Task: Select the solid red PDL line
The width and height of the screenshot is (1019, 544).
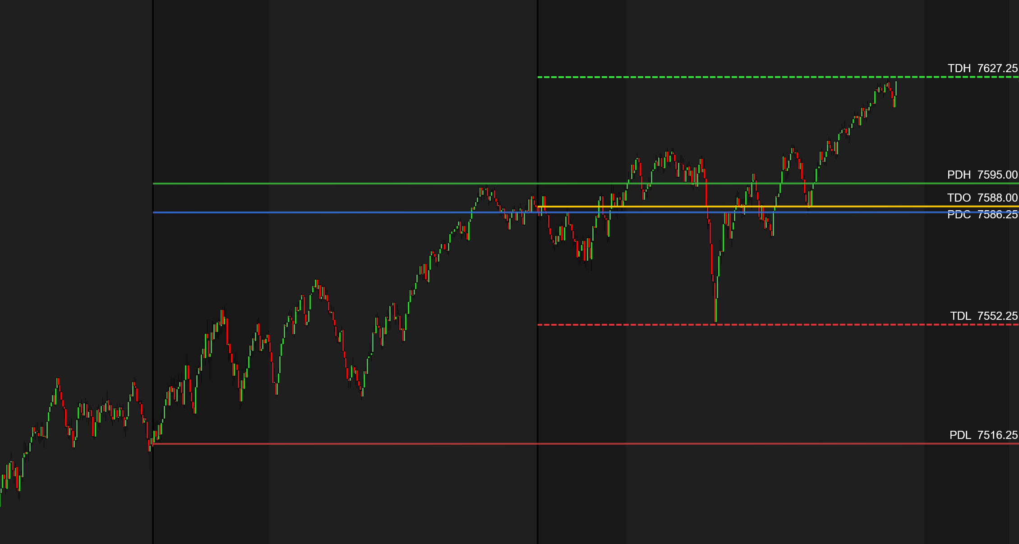Action: coord(586,444)
